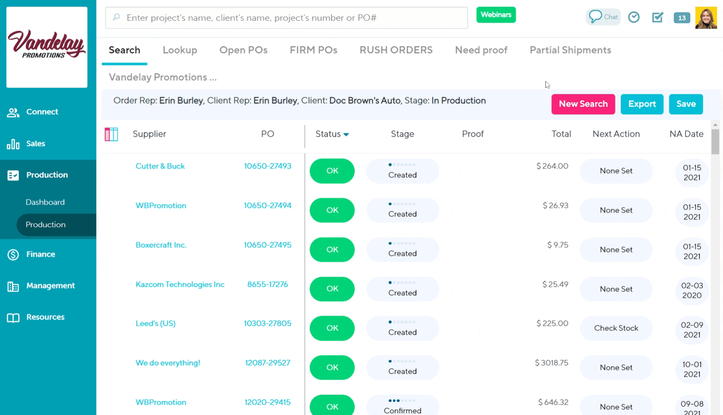Click the vertical scrollbar thumb of table
Viewport: 723px width, 415px height.
(715, 142)
